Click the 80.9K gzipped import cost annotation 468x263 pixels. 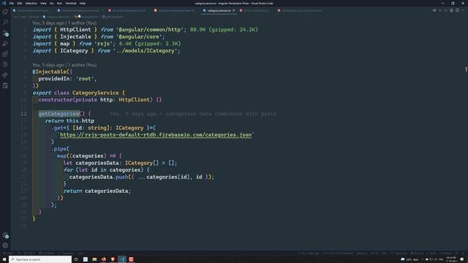[224, 29]
